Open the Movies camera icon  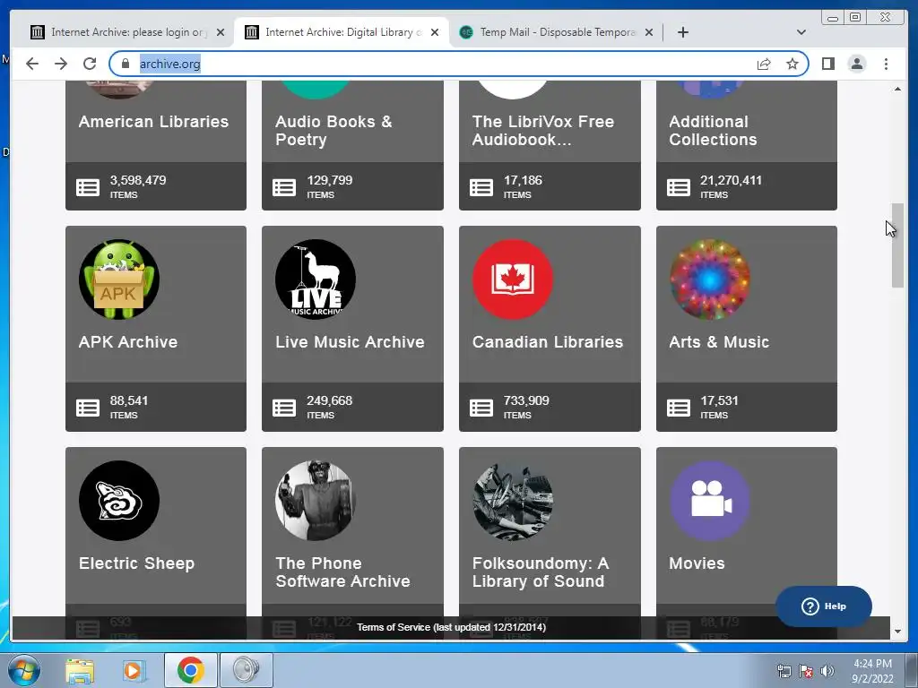[710, 500]
